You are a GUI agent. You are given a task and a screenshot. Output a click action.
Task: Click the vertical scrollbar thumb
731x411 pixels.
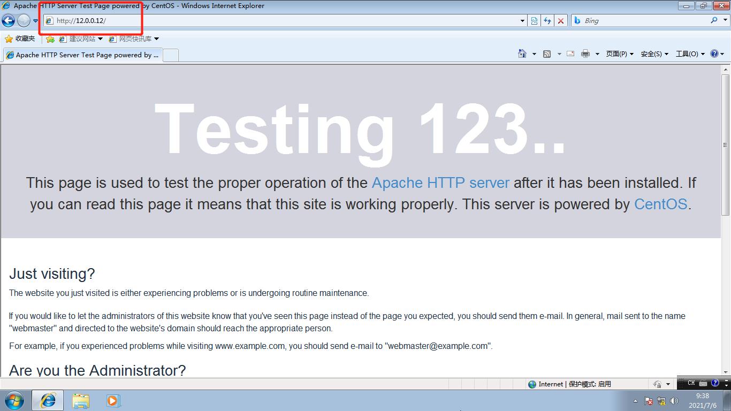pos(726,144)
